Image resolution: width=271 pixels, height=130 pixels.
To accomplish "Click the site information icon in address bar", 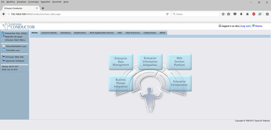I will tap(9, 14).
